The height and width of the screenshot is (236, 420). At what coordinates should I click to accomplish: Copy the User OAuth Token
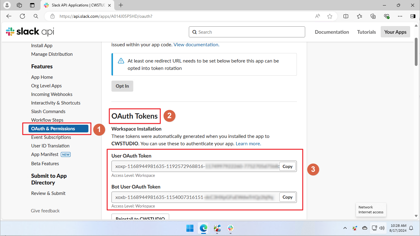coord(287,166)
